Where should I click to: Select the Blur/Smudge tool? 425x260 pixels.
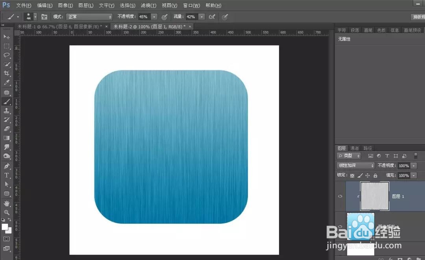click(x=7, y=148)
